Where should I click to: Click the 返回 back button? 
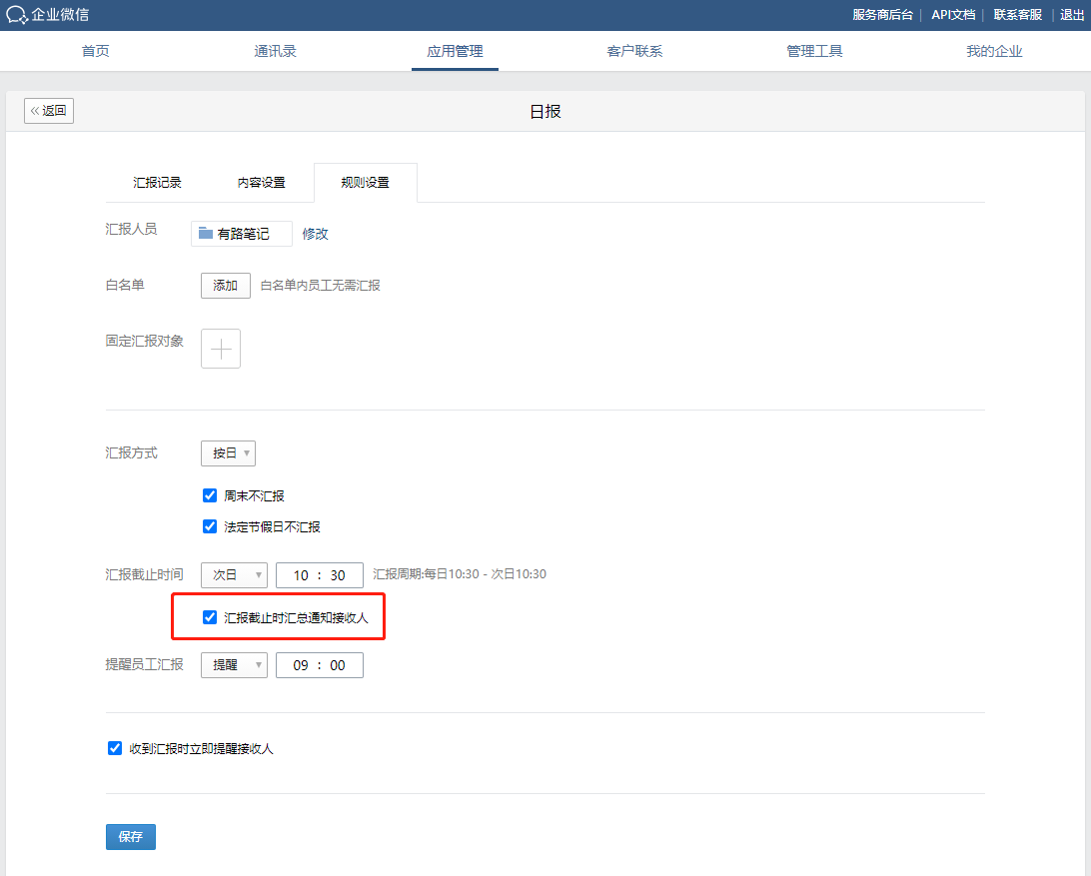tap(49, 111)
